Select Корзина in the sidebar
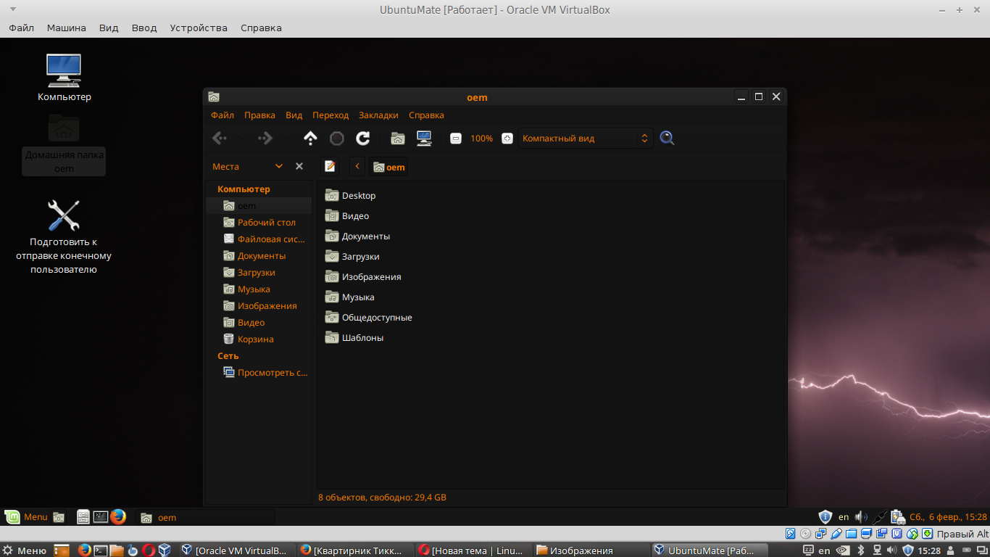The image size is (990, 557). click(255, 339)
